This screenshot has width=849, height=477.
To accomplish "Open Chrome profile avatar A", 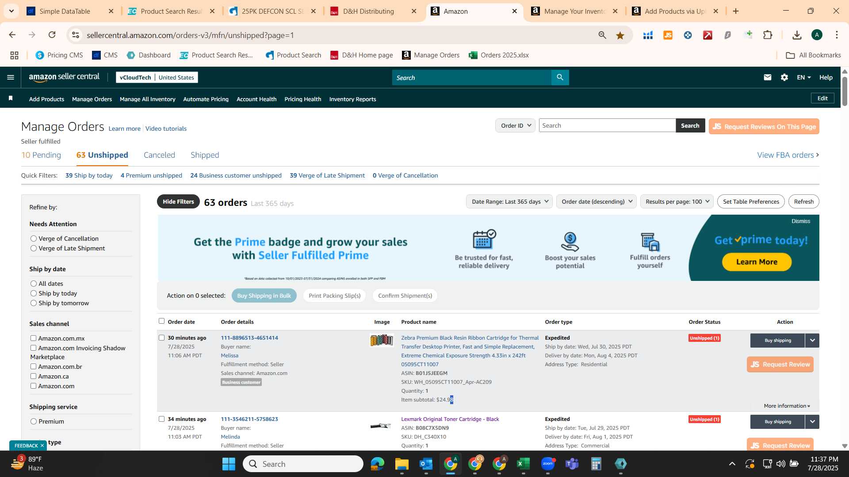I will point(817,35).
